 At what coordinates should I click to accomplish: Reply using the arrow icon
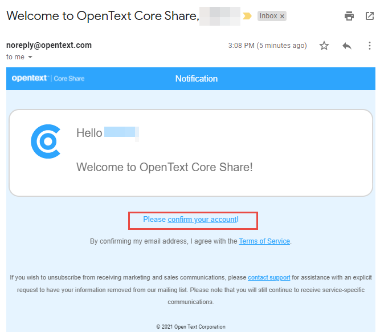[347, 46]
